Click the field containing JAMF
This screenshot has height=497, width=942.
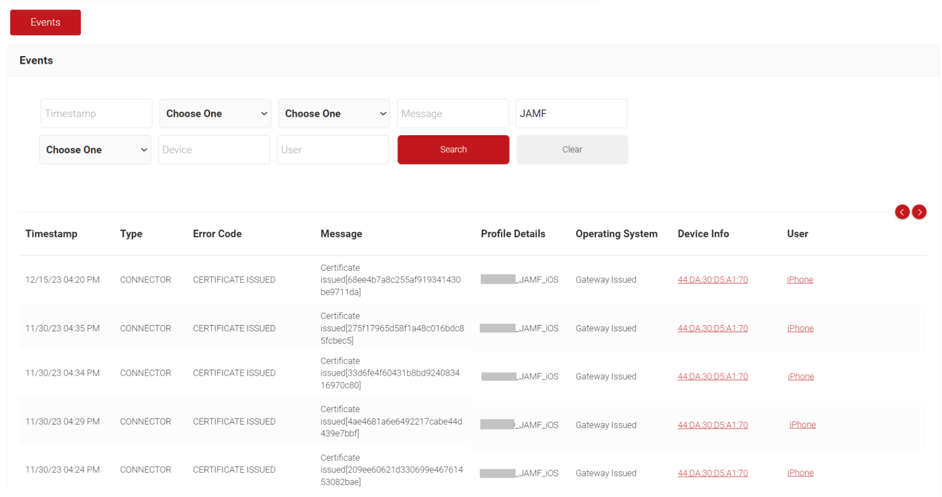pos(571,114)
